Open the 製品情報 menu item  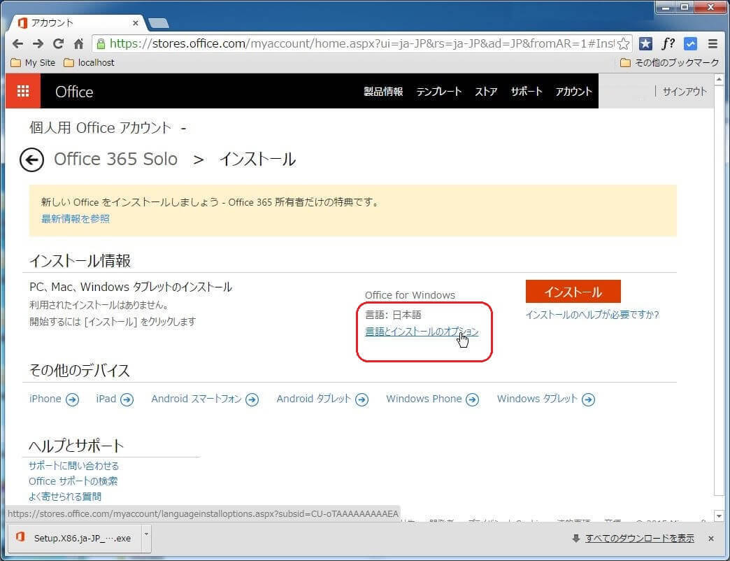[x=383, y=92]
